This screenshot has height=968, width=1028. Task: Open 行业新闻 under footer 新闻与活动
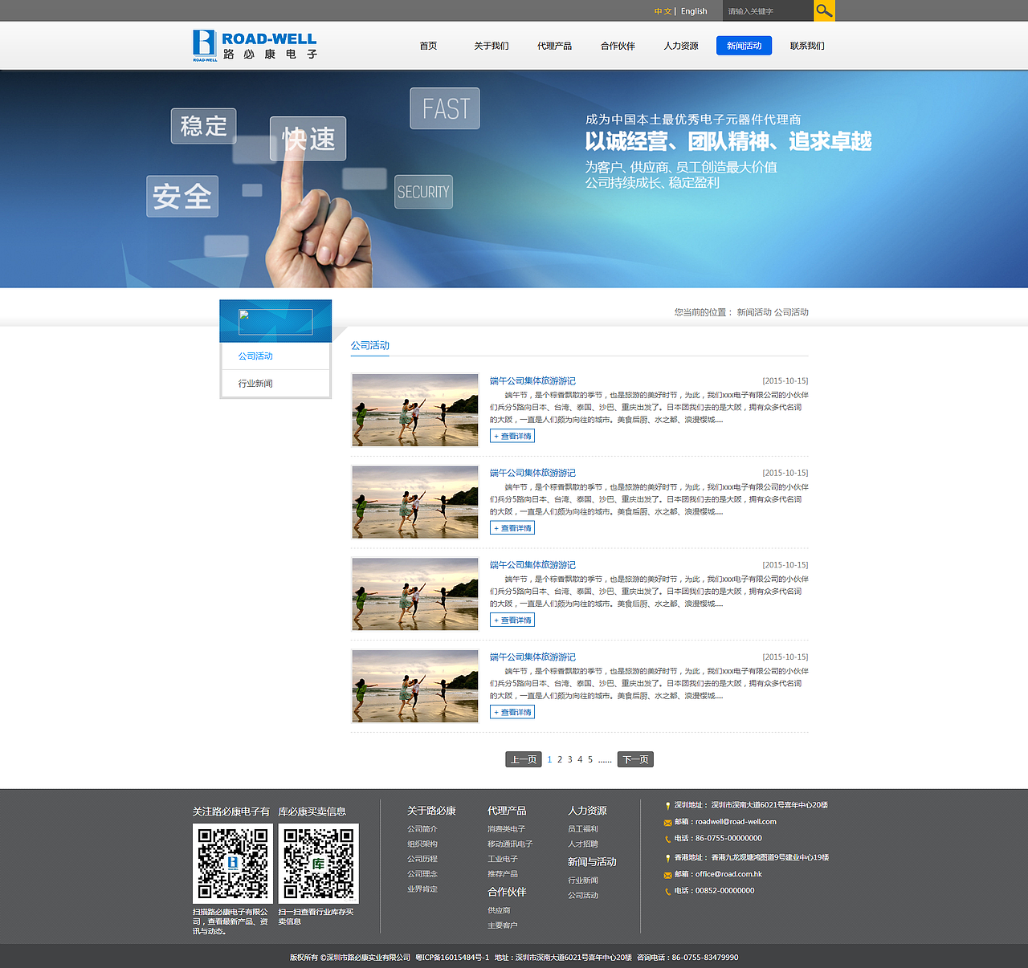click(583, 881)
